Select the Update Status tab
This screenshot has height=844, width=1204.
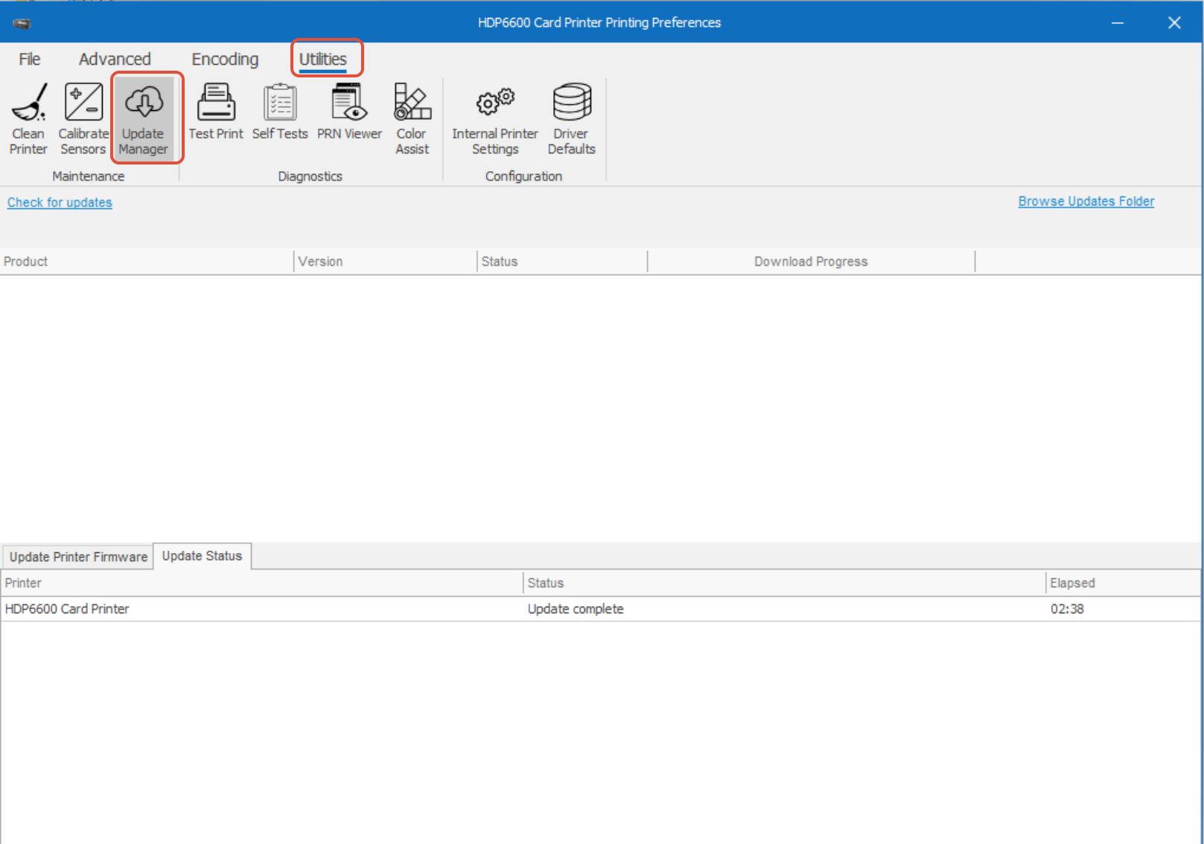pyautogui.click(x=202, y=556)
